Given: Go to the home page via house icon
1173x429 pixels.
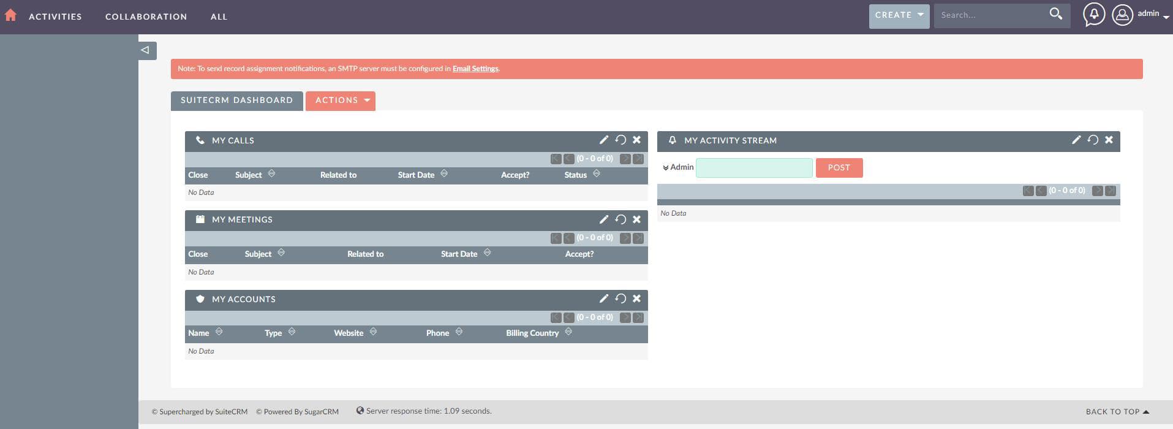Looking at the screenshot, I should [x=10, y=15].
